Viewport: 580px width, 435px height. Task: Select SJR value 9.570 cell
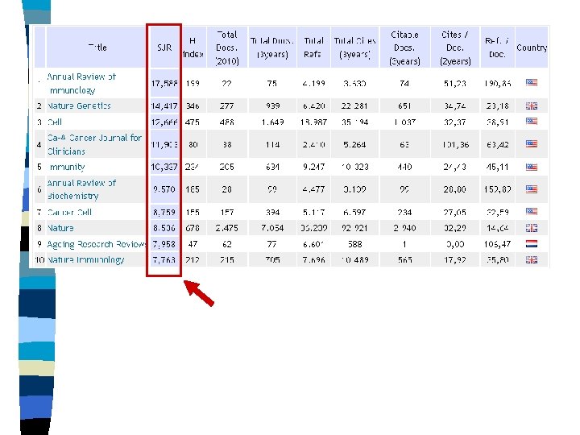pyautogui.click(x=164, y=189)
